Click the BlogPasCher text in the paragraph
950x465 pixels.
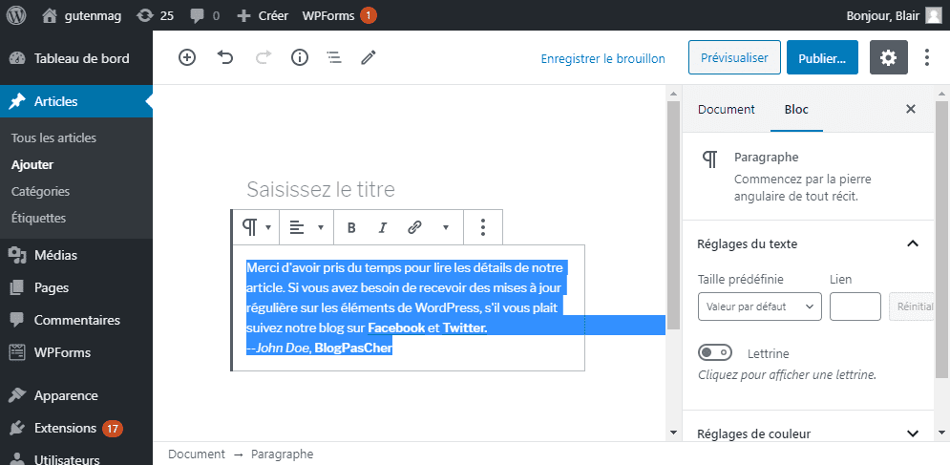pyautogui.click(x=353, y=348)
